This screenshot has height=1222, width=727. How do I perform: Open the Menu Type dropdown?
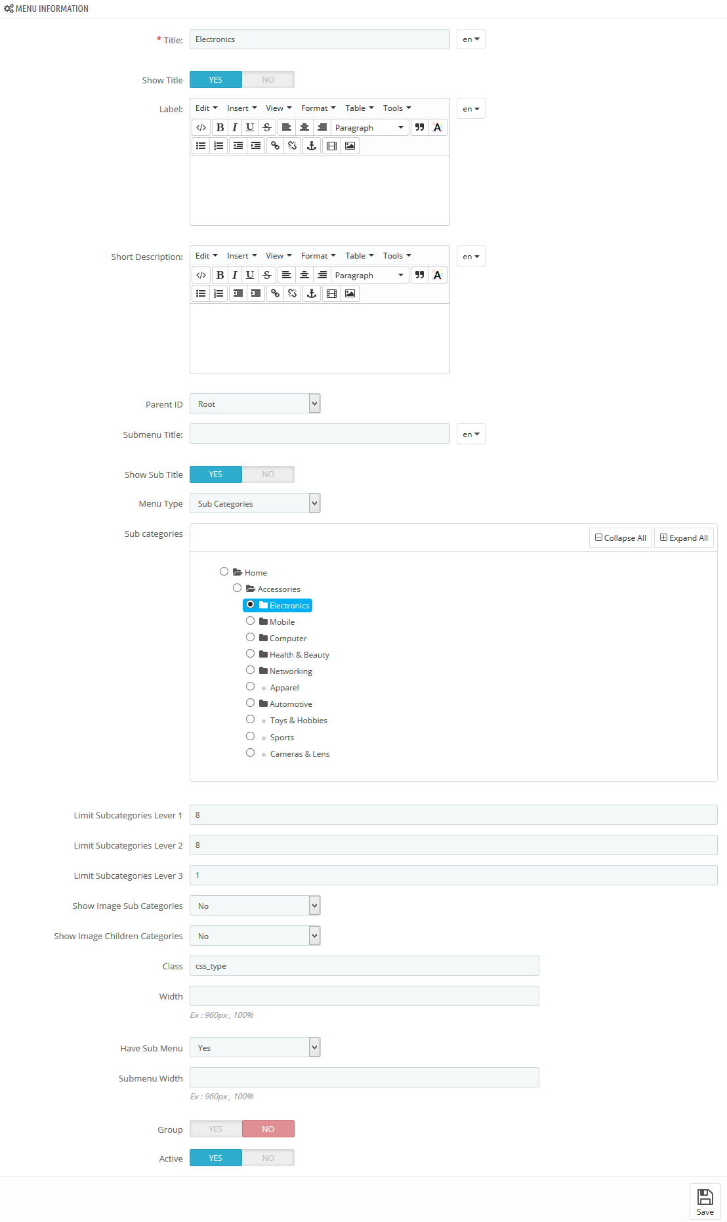[255, 503]
